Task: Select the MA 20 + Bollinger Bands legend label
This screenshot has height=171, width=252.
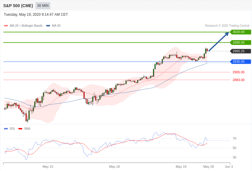Action: (x=26, y=26)
